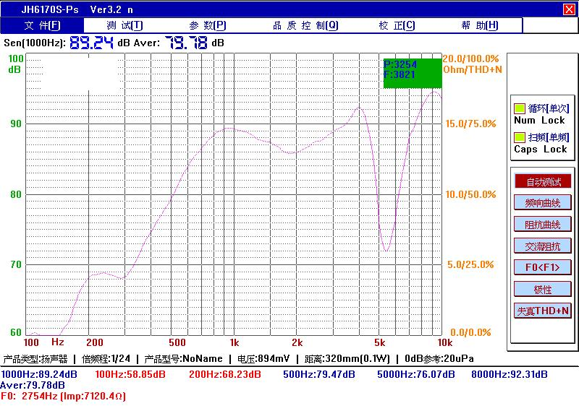Click the green P:3254 F:3821 counter box
Image resolution: width=579 pixels, height=411 pixels.
[x=412, y=73]
